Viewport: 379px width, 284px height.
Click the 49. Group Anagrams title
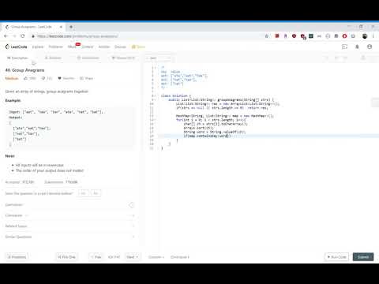24,70
